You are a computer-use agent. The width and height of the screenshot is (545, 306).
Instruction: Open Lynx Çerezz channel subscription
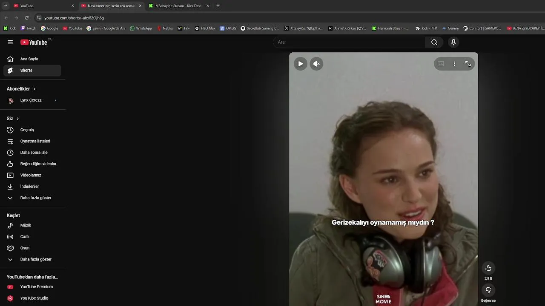pyautogui.click(x=32, y=100)
